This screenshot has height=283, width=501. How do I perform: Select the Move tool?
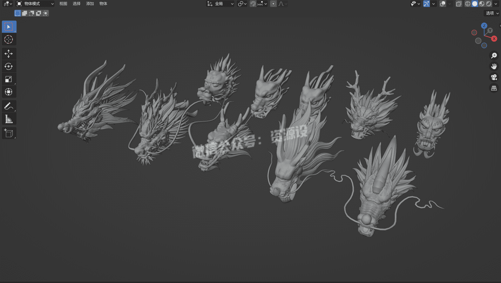point(9,54)
